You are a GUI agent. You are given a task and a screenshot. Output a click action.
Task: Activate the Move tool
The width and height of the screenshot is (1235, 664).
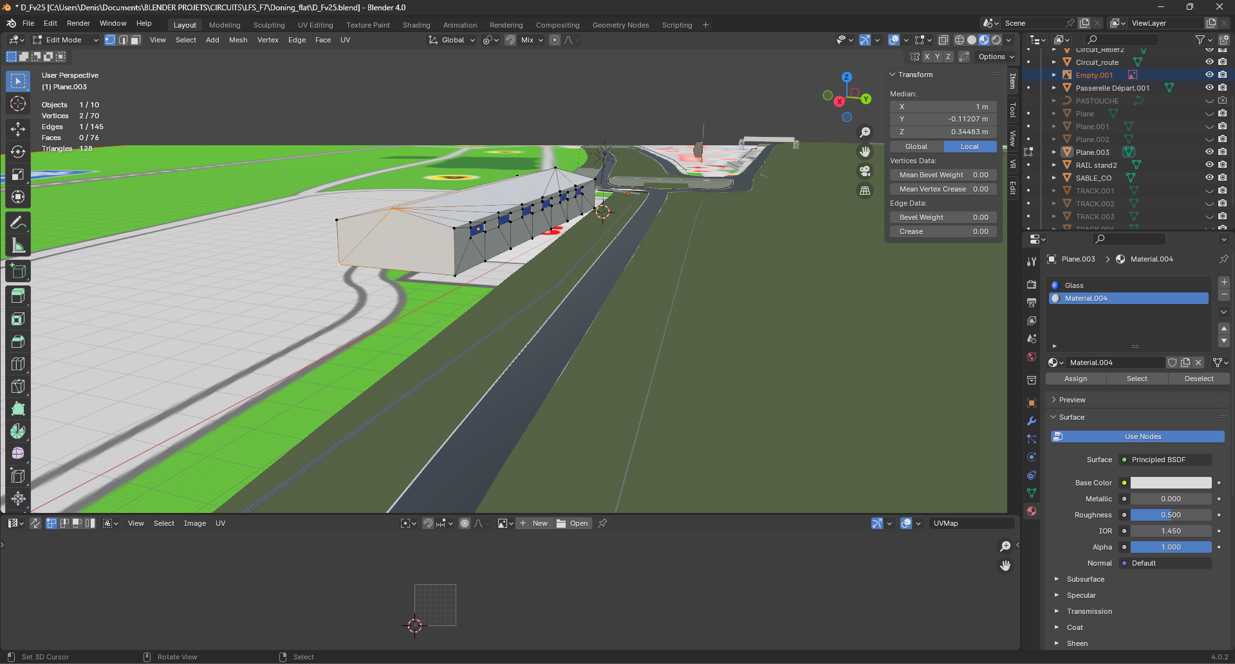pyautogui.click(x=18, y=129)
